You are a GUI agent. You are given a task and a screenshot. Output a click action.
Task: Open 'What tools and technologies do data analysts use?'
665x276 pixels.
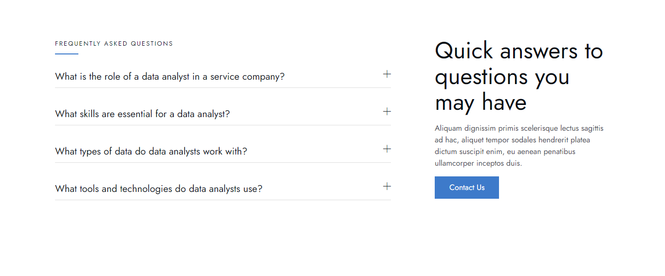(158, 189)
